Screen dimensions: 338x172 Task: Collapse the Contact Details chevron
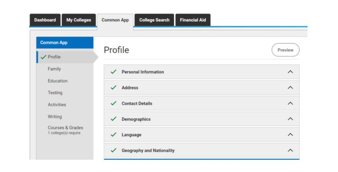click(290, 103)
